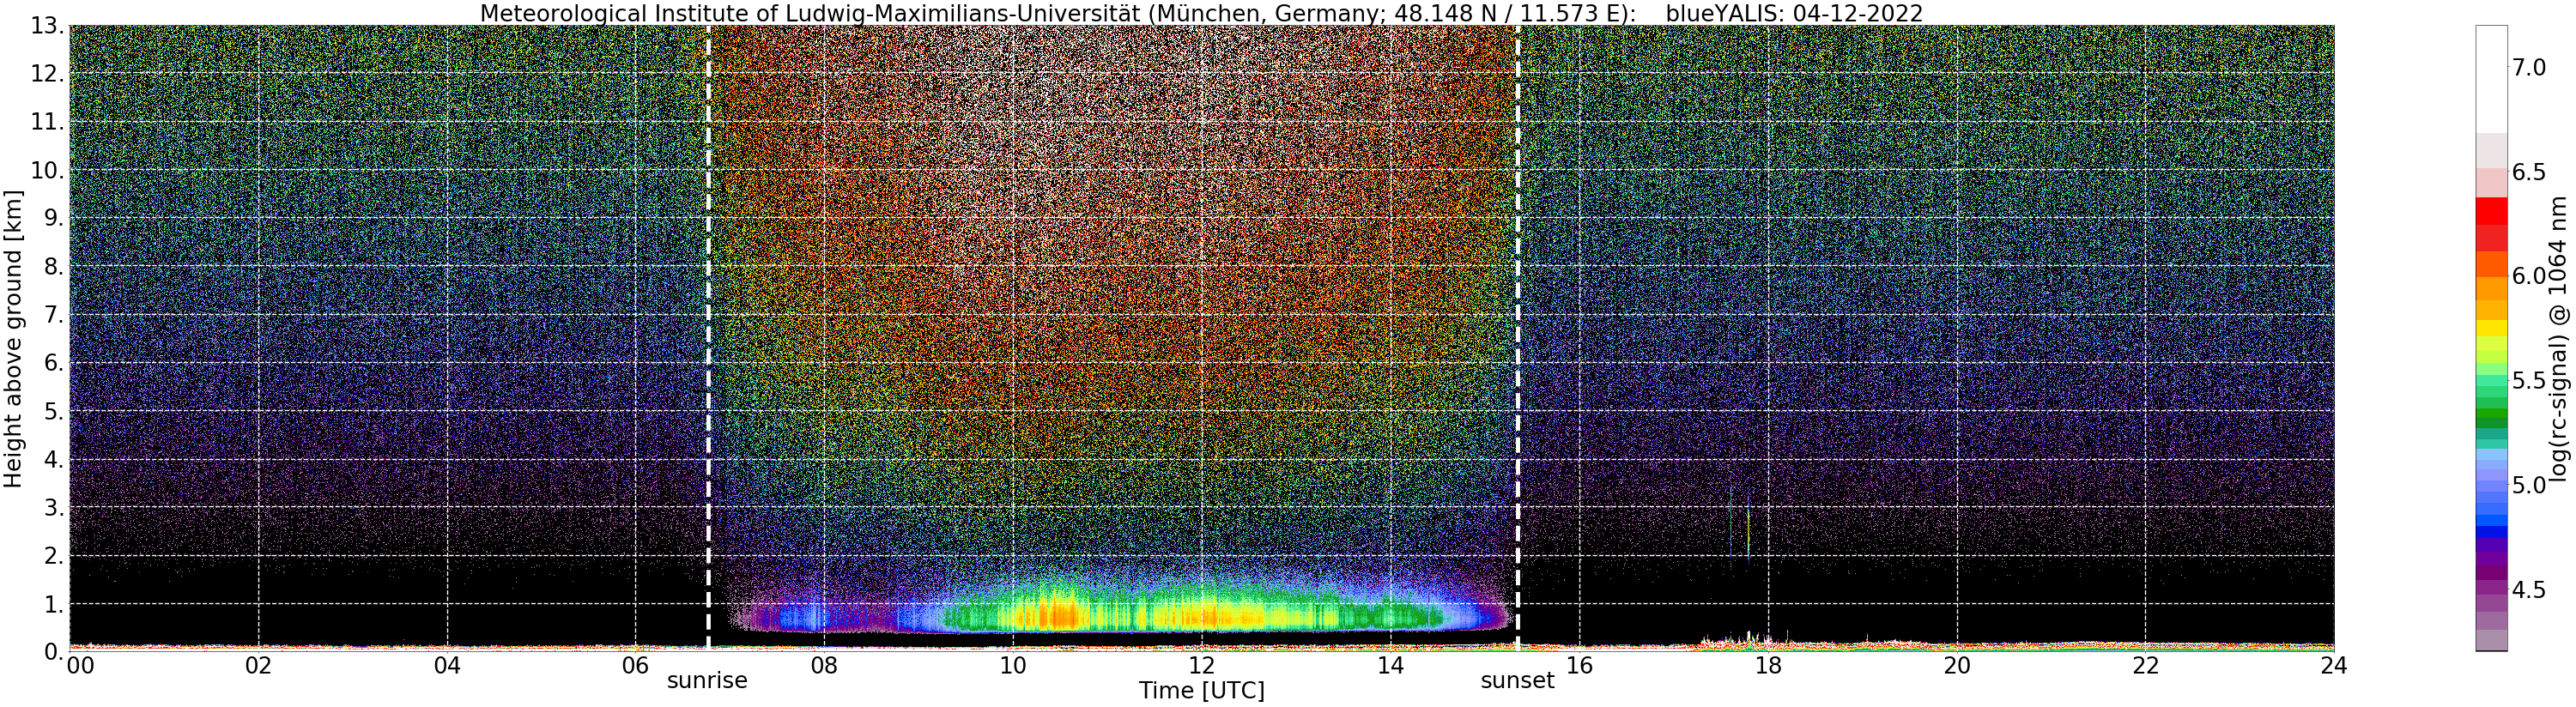Click the colorbar tick label '7.0'
Viewport: 2576px width, 707px height.
coord(2528,67)
